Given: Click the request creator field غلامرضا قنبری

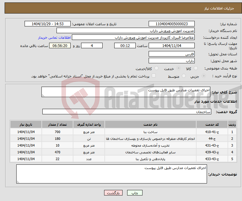Looking at the screenshot, I should (133, 37).
